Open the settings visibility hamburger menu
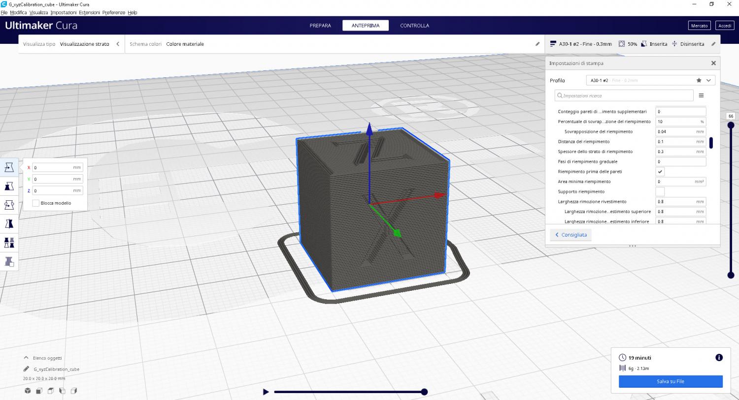 click(x=701, y=95)
